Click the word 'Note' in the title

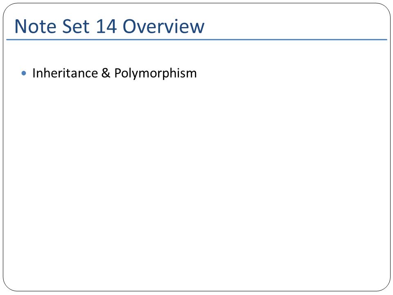pyautogui.click(x=36, y=26)
